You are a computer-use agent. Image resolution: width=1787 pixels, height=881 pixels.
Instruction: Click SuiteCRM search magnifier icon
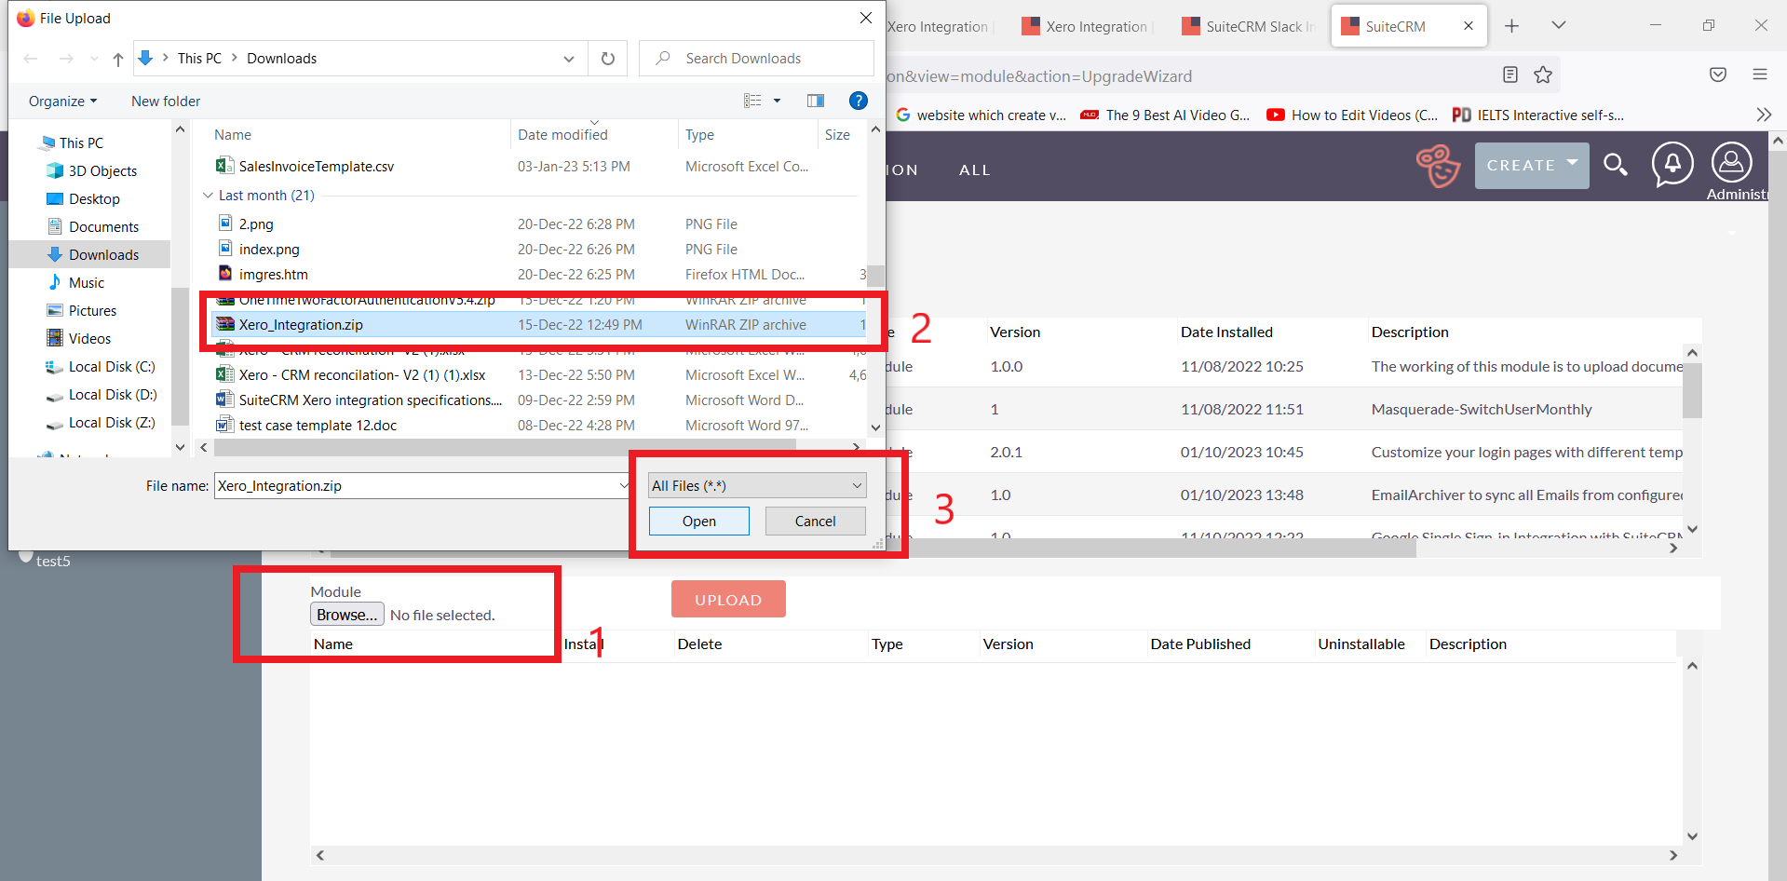[x=1616, y=165]
